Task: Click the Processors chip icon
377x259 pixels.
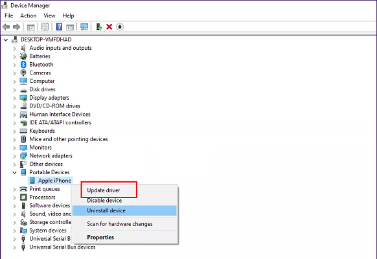Action: tap(23, 197)
